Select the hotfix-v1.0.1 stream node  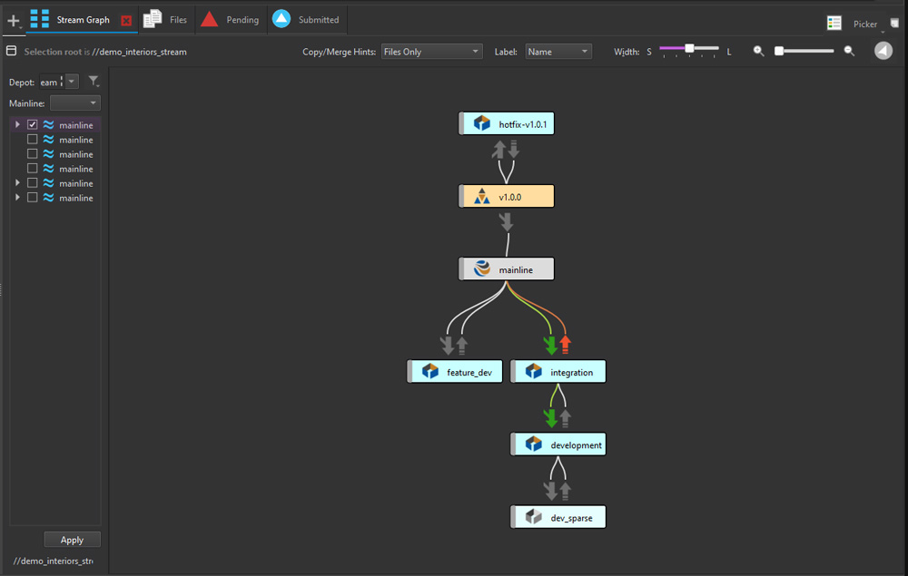[506, 122]
